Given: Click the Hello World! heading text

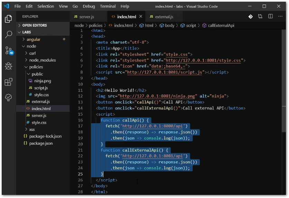Looking at the screenshot, I should [119, 90].
